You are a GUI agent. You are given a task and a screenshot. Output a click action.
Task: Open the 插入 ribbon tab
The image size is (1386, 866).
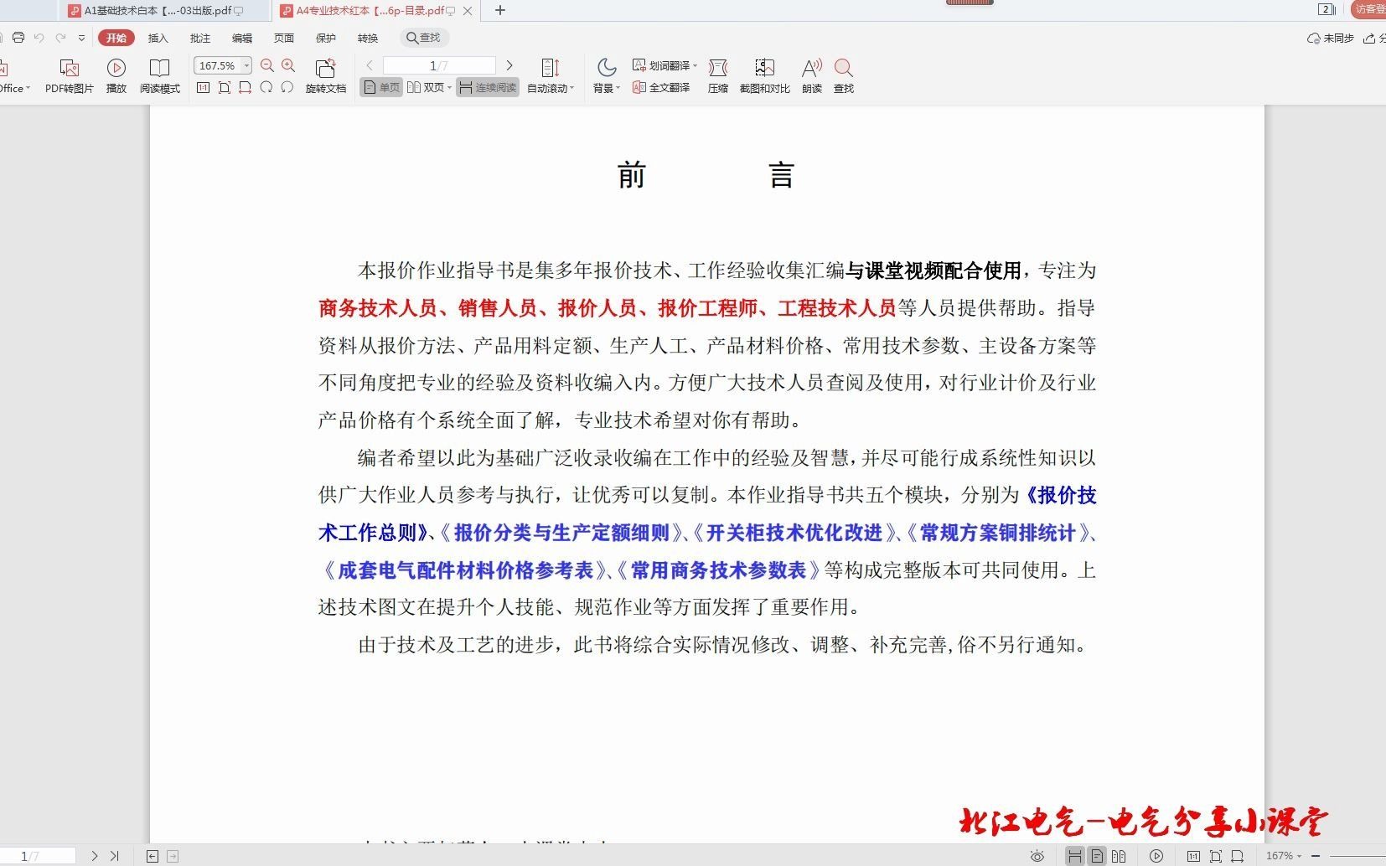click(x=158, y=38)
